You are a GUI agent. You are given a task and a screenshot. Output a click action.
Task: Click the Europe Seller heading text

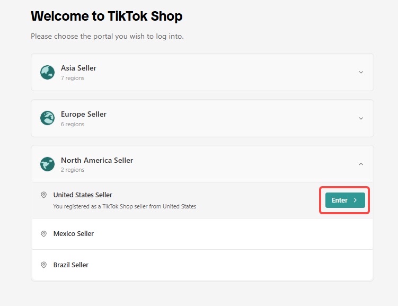pos(84,114)
